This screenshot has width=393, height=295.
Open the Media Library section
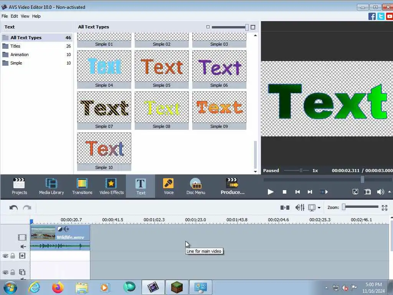pos(51,186)
